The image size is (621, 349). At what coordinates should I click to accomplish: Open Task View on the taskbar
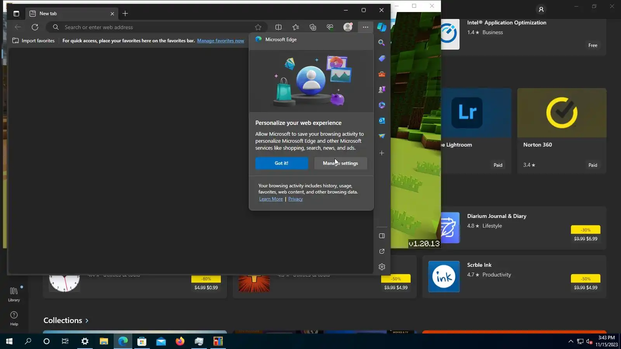point(65,341)
